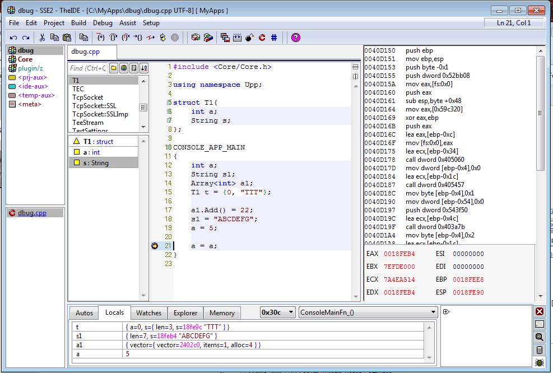Viewport: 553px width, 373px height.
Task: Open the calculator icon in bottom panel
Action: point(540,350)
